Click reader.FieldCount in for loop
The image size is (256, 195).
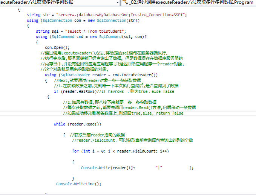click(136, 151)
